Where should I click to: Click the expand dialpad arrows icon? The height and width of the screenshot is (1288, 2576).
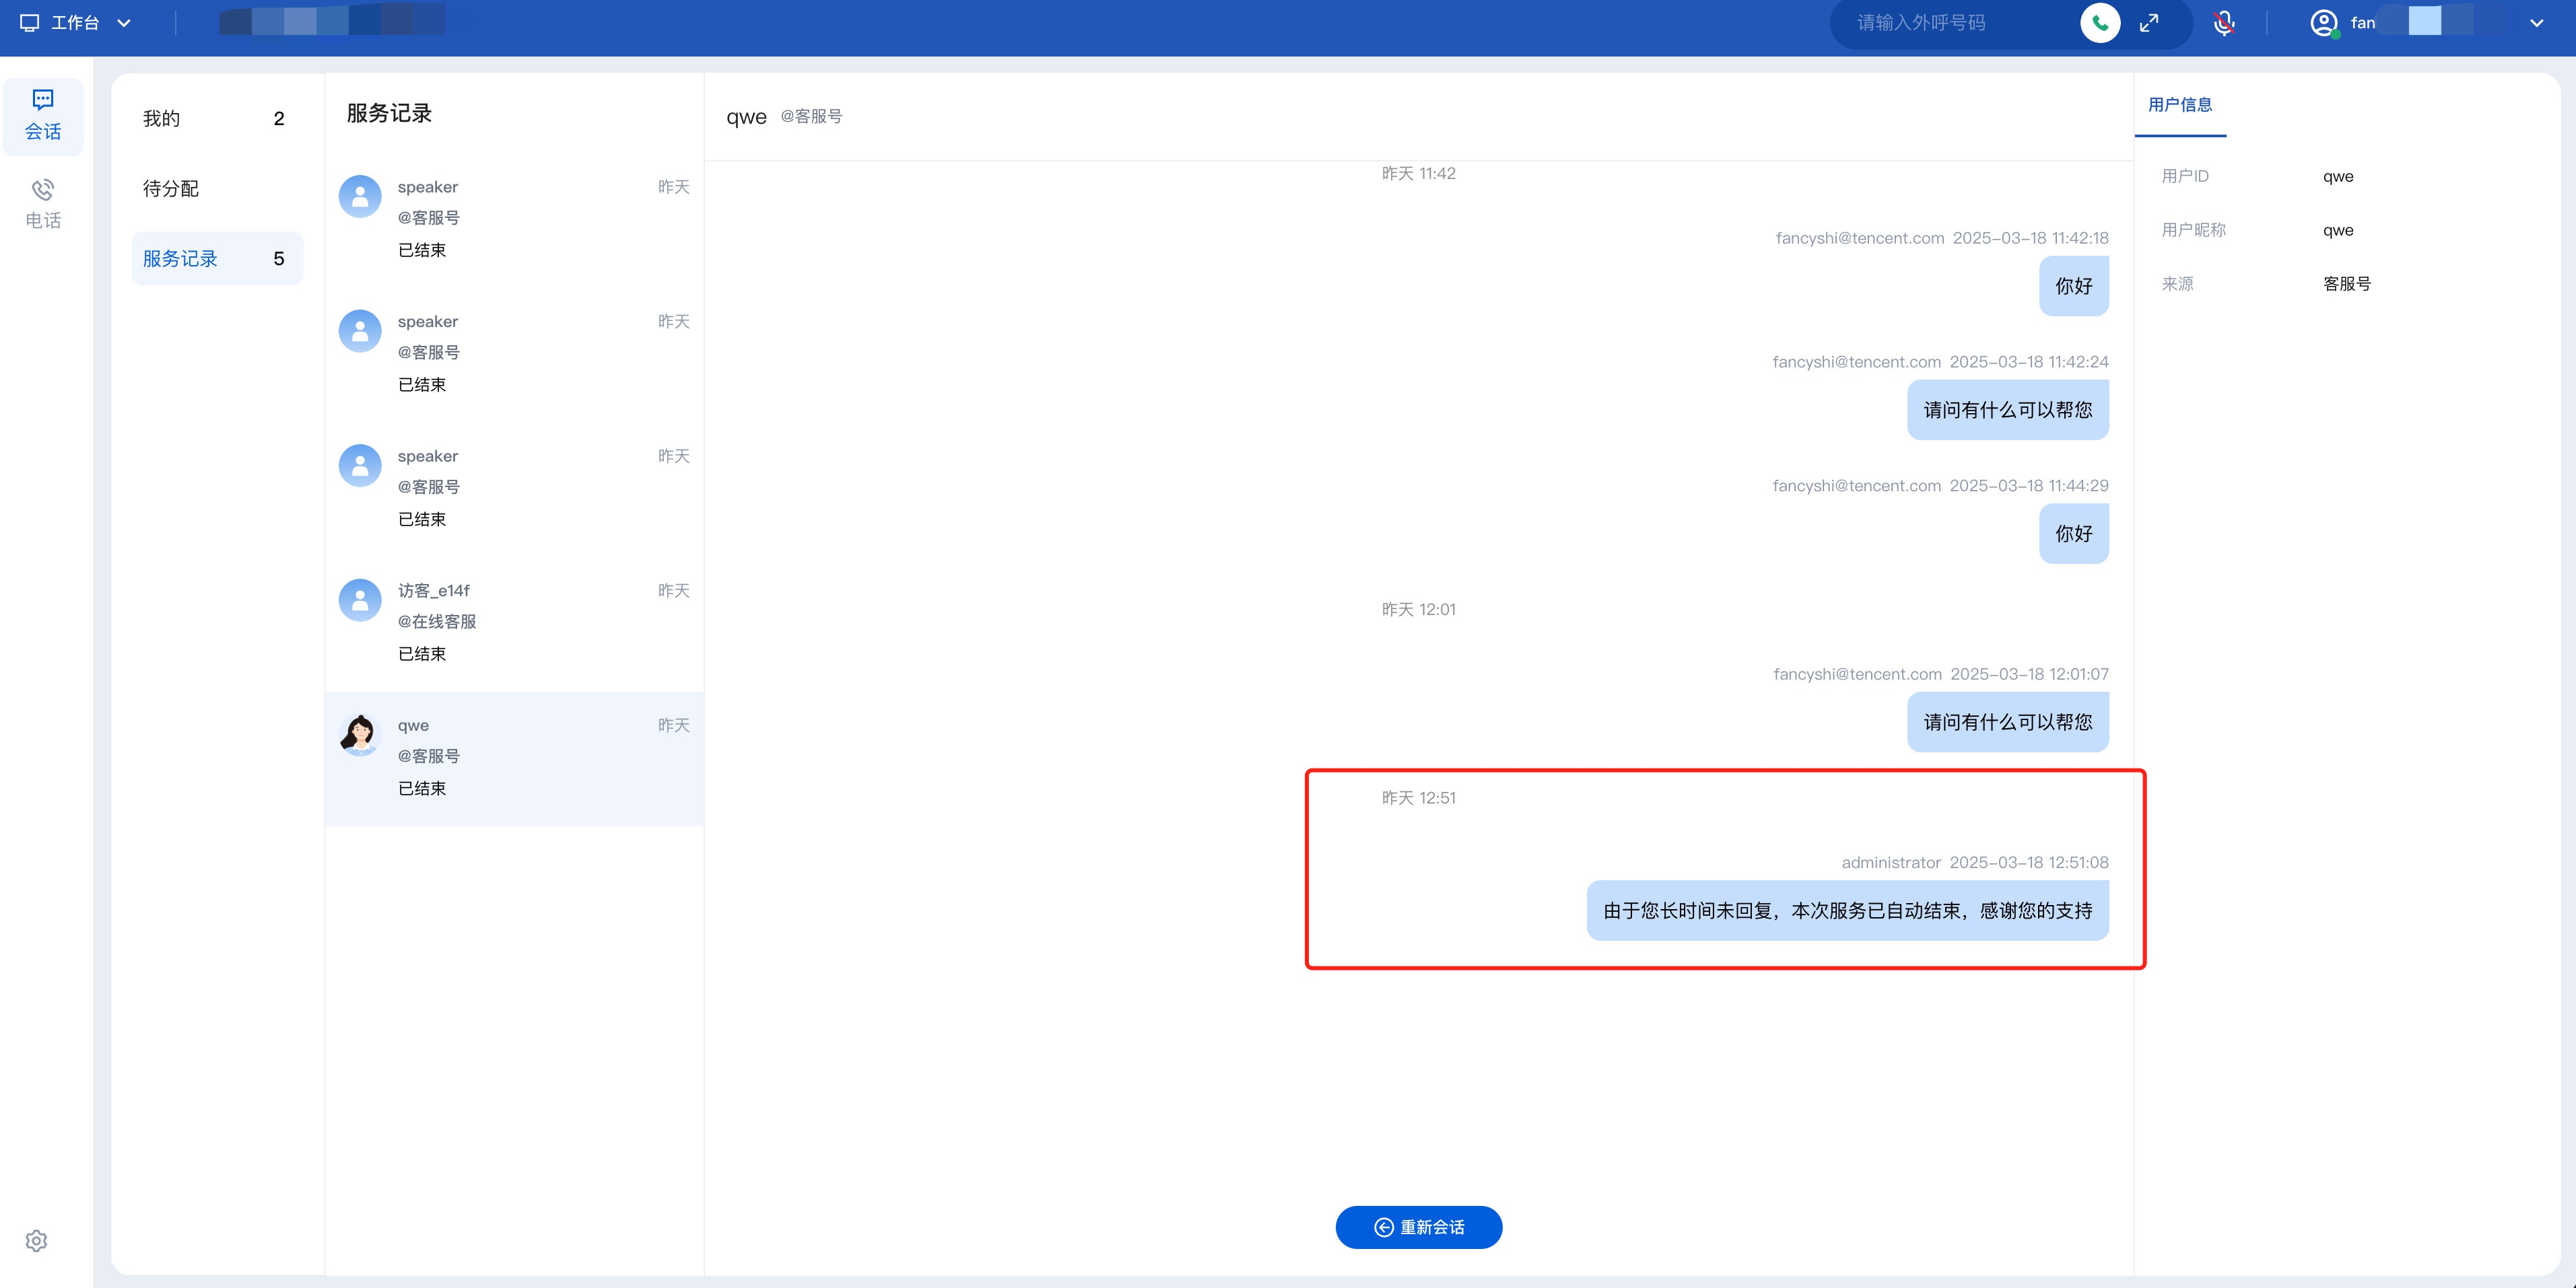tap(2149, 23)
